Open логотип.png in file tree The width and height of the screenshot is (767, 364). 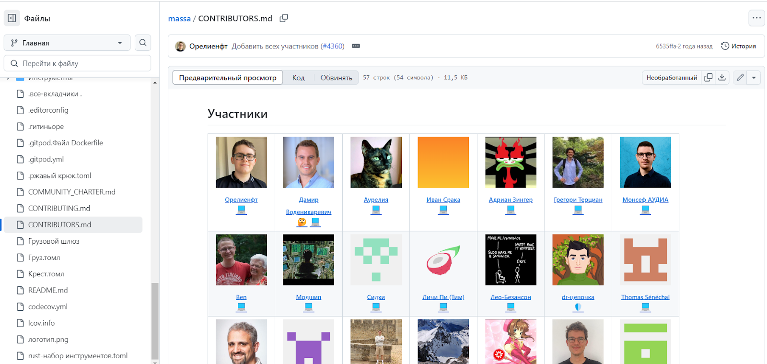[48, 339]
